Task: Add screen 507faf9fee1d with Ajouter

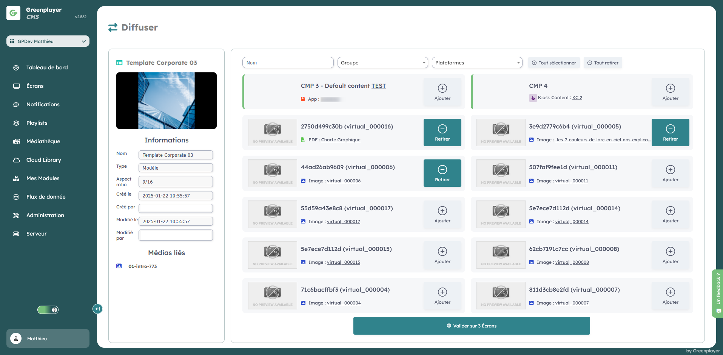Action: click(x=670, y=173)
